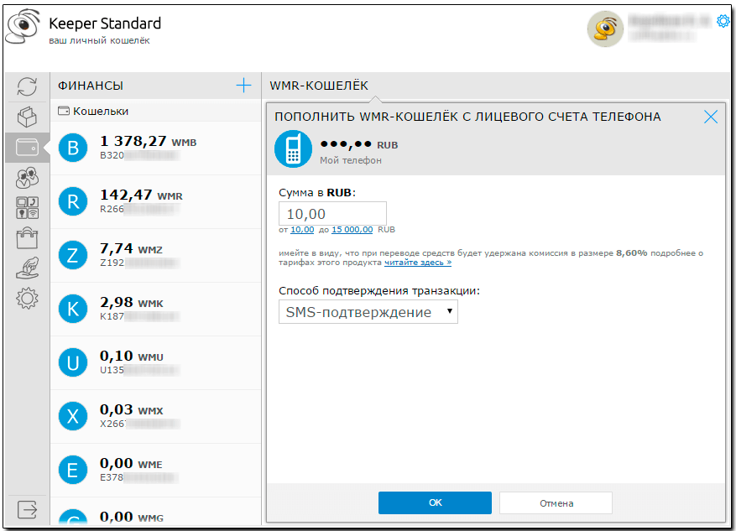Click the WMU wallet U icon
The image size is (736, 531).
click(73, 362)
